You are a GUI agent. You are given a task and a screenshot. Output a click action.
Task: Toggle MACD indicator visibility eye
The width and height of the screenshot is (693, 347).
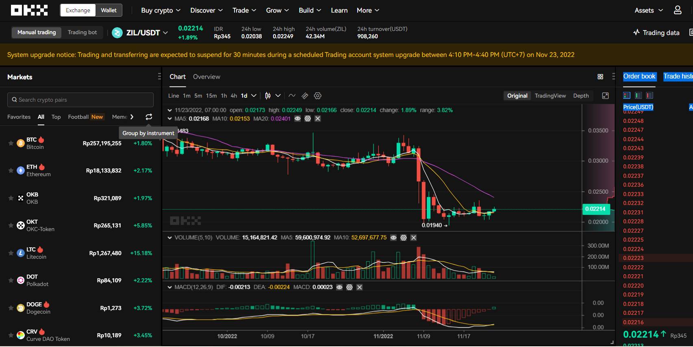coord(339,287)
